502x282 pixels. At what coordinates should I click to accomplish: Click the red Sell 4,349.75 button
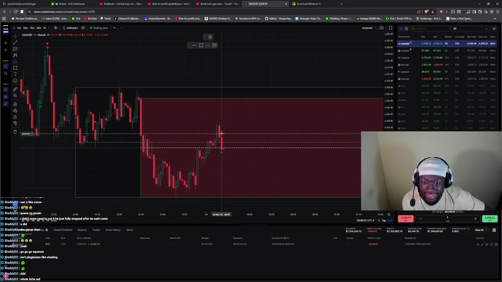pos(406,219)
